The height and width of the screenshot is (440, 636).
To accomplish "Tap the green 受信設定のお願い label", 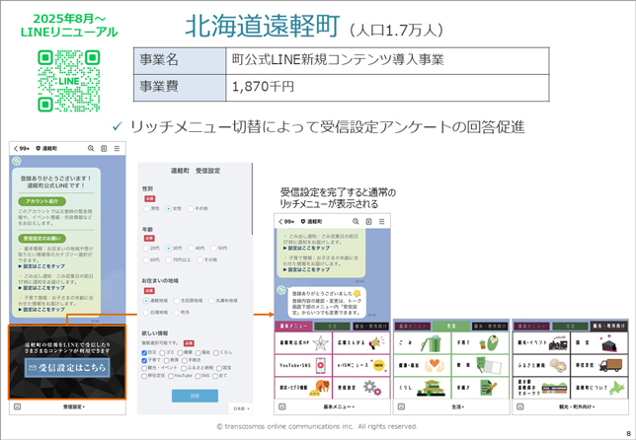I will 42,238.
